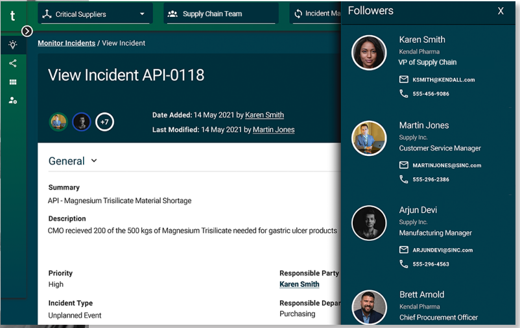This screenshot has width=520, height=328.
Task: Click the KSMITH@KENDALL.com email address
Action: pos(443,80)
